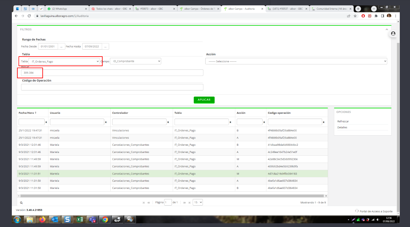Click the Fecha Desde field 01/01/2001
Image resolution: width=410 pixels, height=227 pixels.
(48, 46)
